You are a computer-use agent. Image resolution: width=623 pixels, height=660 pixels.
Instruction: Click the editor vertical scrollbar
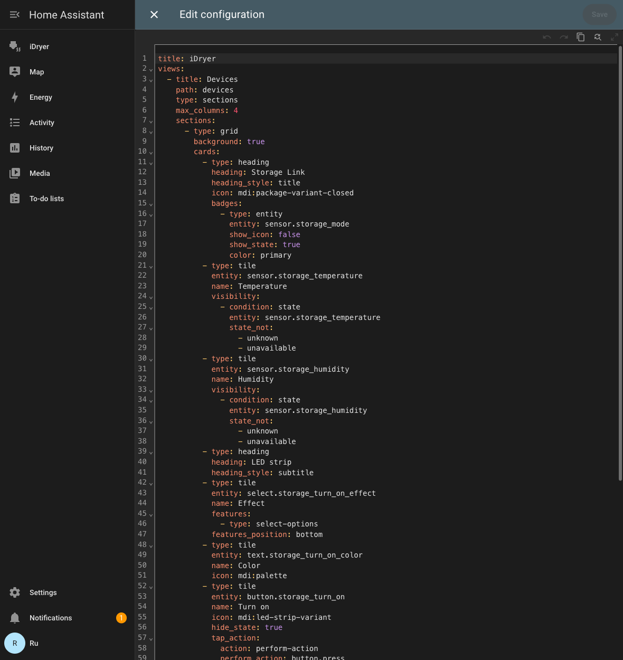coord(620,263)
